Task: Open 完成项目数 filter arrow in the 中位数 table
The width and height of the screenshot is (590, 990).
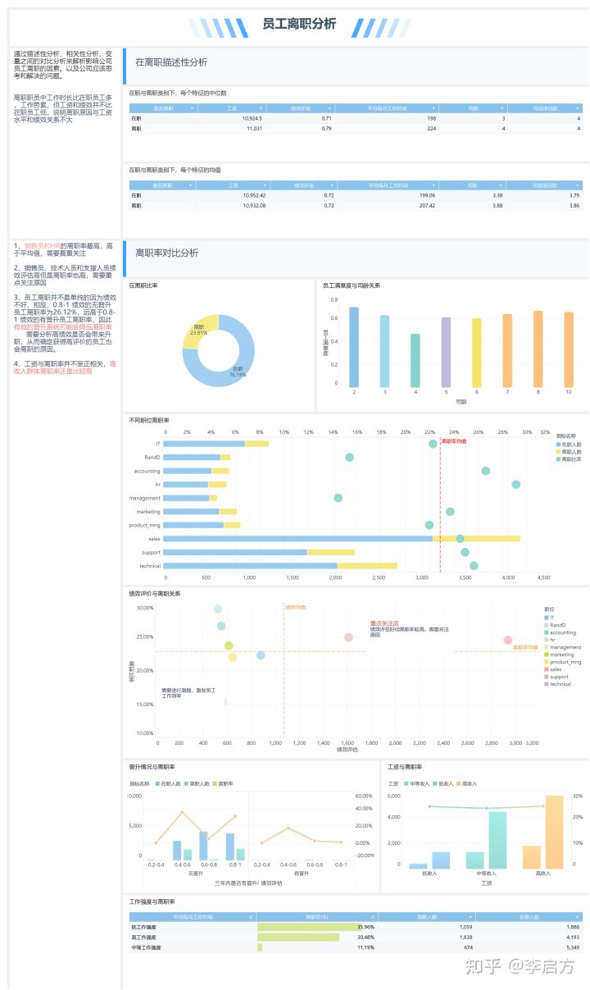Action: click(x=577, y=108)
